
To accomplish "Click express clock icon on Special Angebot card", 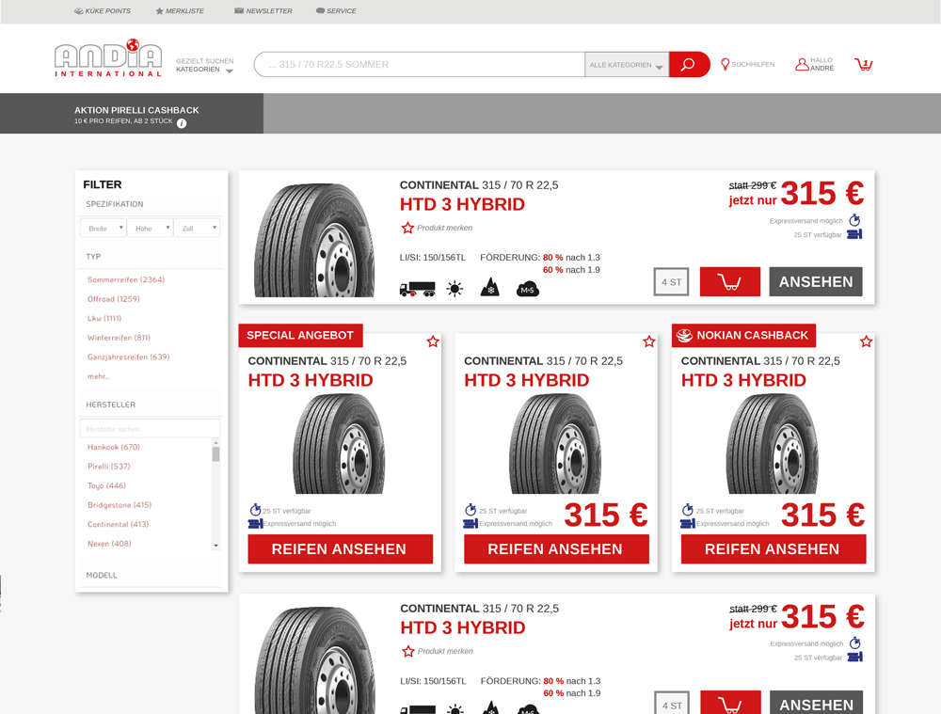I will point(255,510).
